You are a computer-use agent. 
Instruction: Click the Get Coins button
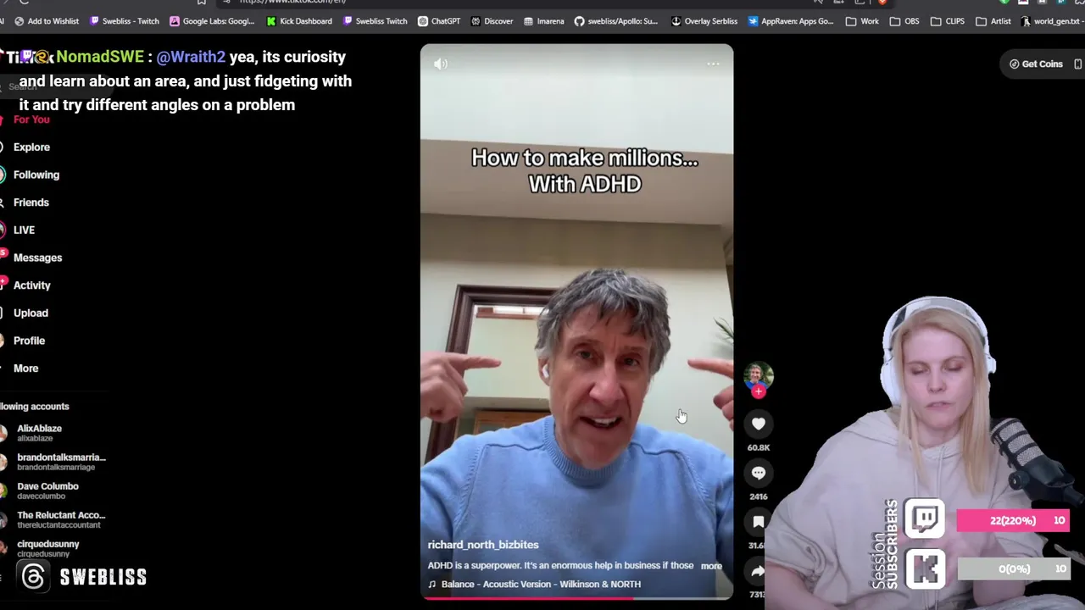click(1036, 64)
